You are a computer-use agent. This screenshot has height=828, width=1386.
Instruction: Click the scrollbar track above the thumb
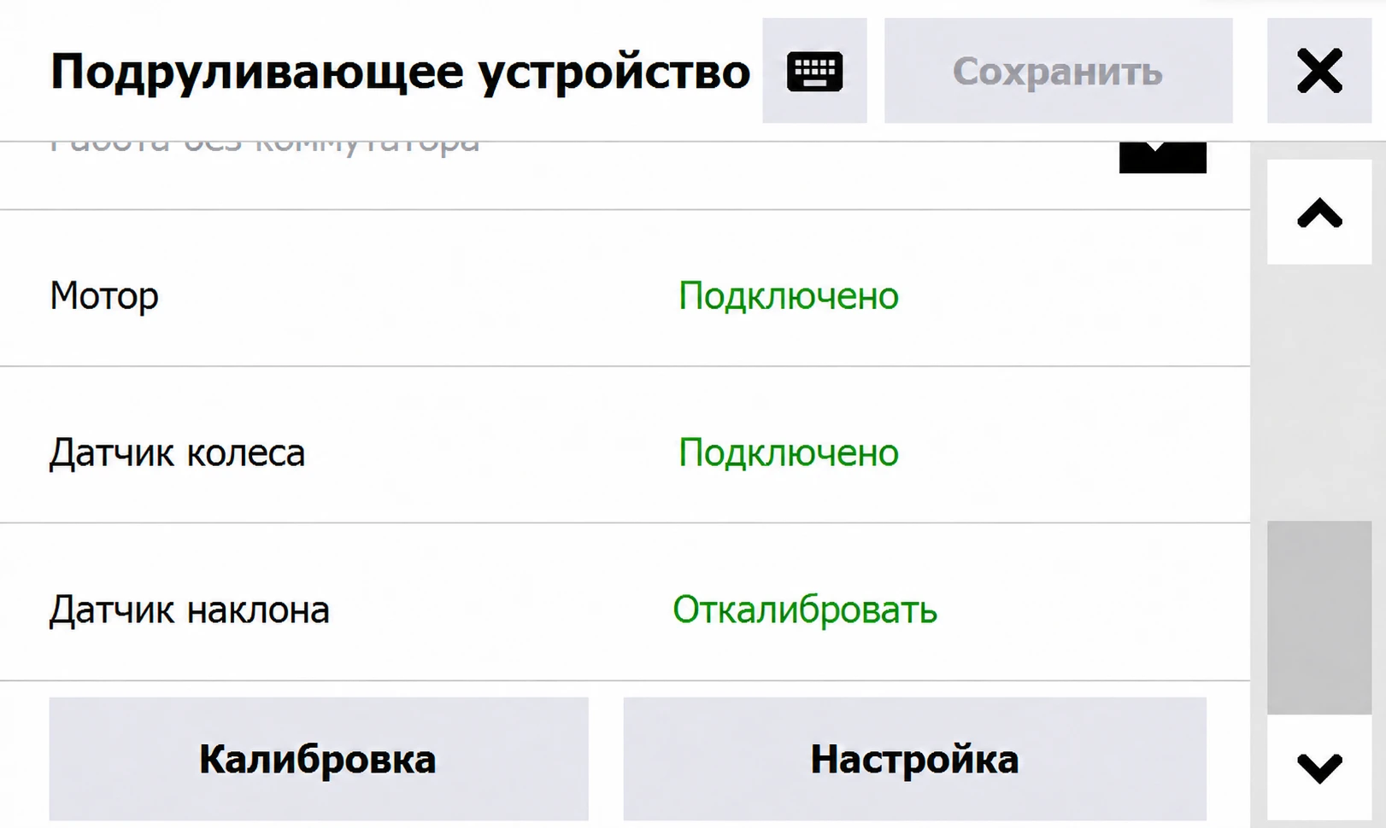1319,393
